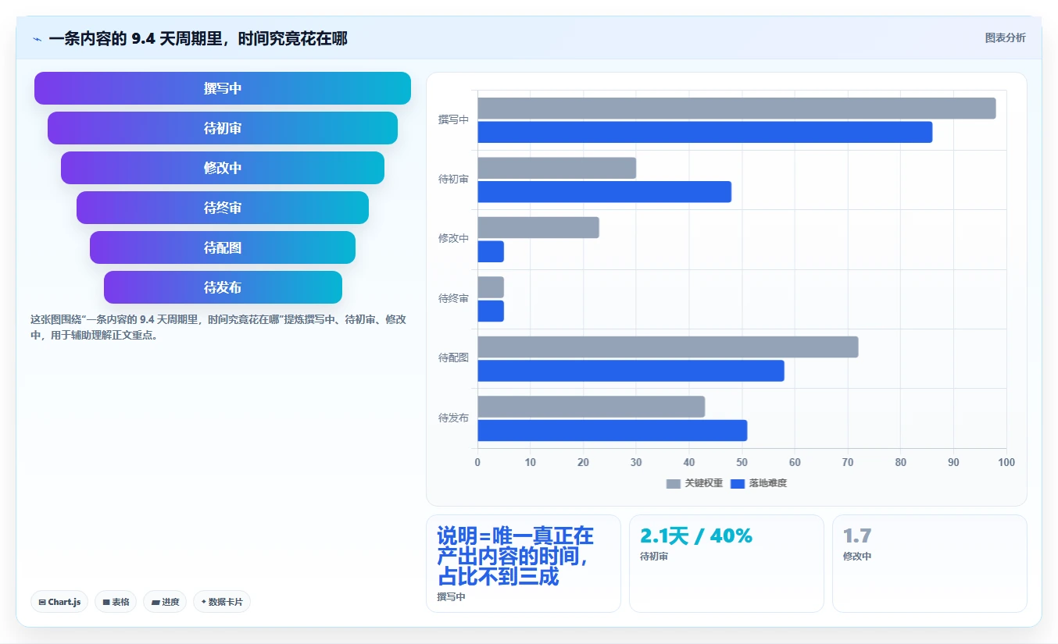Viewport: 1058px width, 644px height.
Task: Click the gray 修改中 bar in chart
Action: click(x=538, y=228)
